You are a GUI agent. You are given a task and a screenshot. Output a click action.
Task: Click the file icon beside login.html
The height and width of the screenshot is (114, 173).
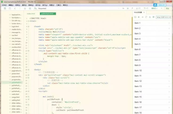click(x=10, y=27)
